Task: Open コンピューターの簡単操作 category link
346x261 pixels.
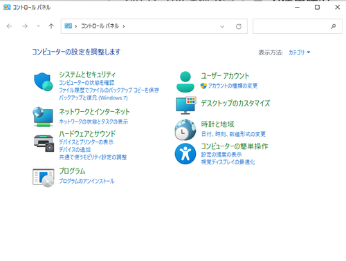Action: 235,146
